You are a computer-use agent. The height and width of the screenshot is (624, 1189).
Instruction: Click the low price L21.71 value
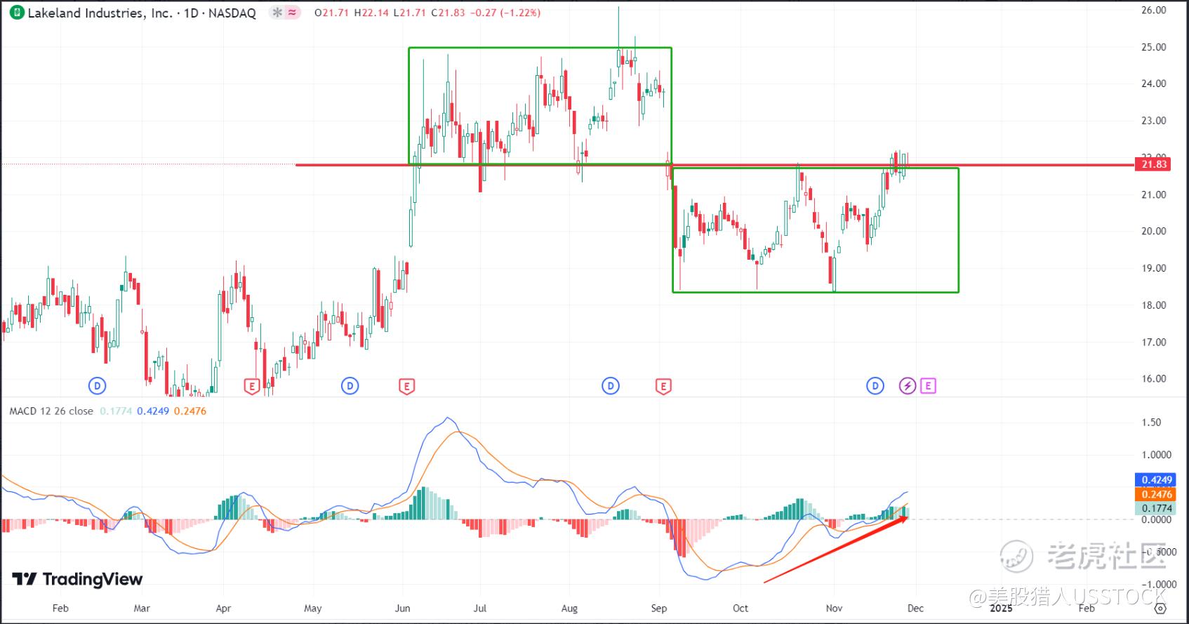[x=410, y=13]
